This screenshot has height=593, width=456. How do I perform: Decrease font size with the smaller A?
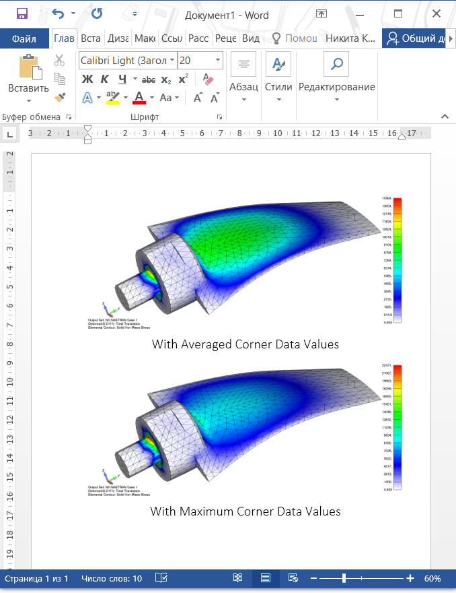215,98
